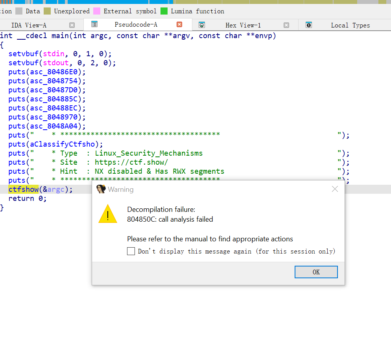Viewport: 391px width, 362px height.
Task: Click OK in the Warning dialog
Action: [316, 272]
